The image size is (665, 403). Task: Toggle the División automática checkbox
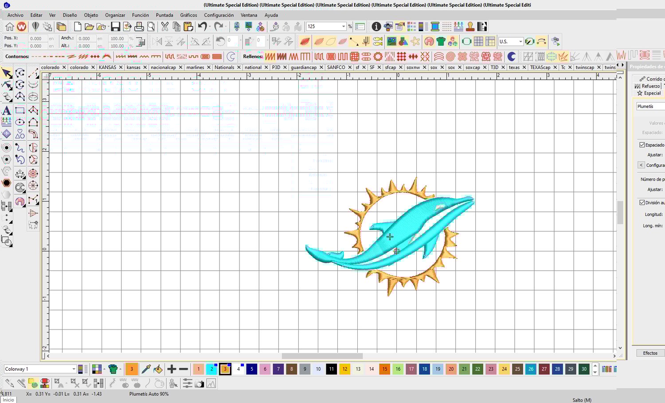coord(642,202)
